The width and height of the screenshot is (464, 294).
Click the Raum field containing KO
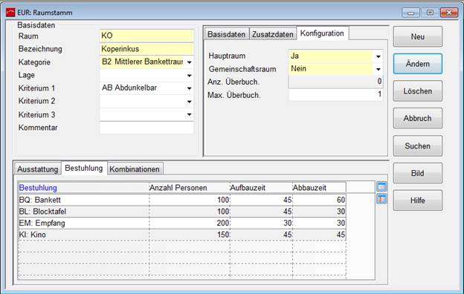pos(146,36)
